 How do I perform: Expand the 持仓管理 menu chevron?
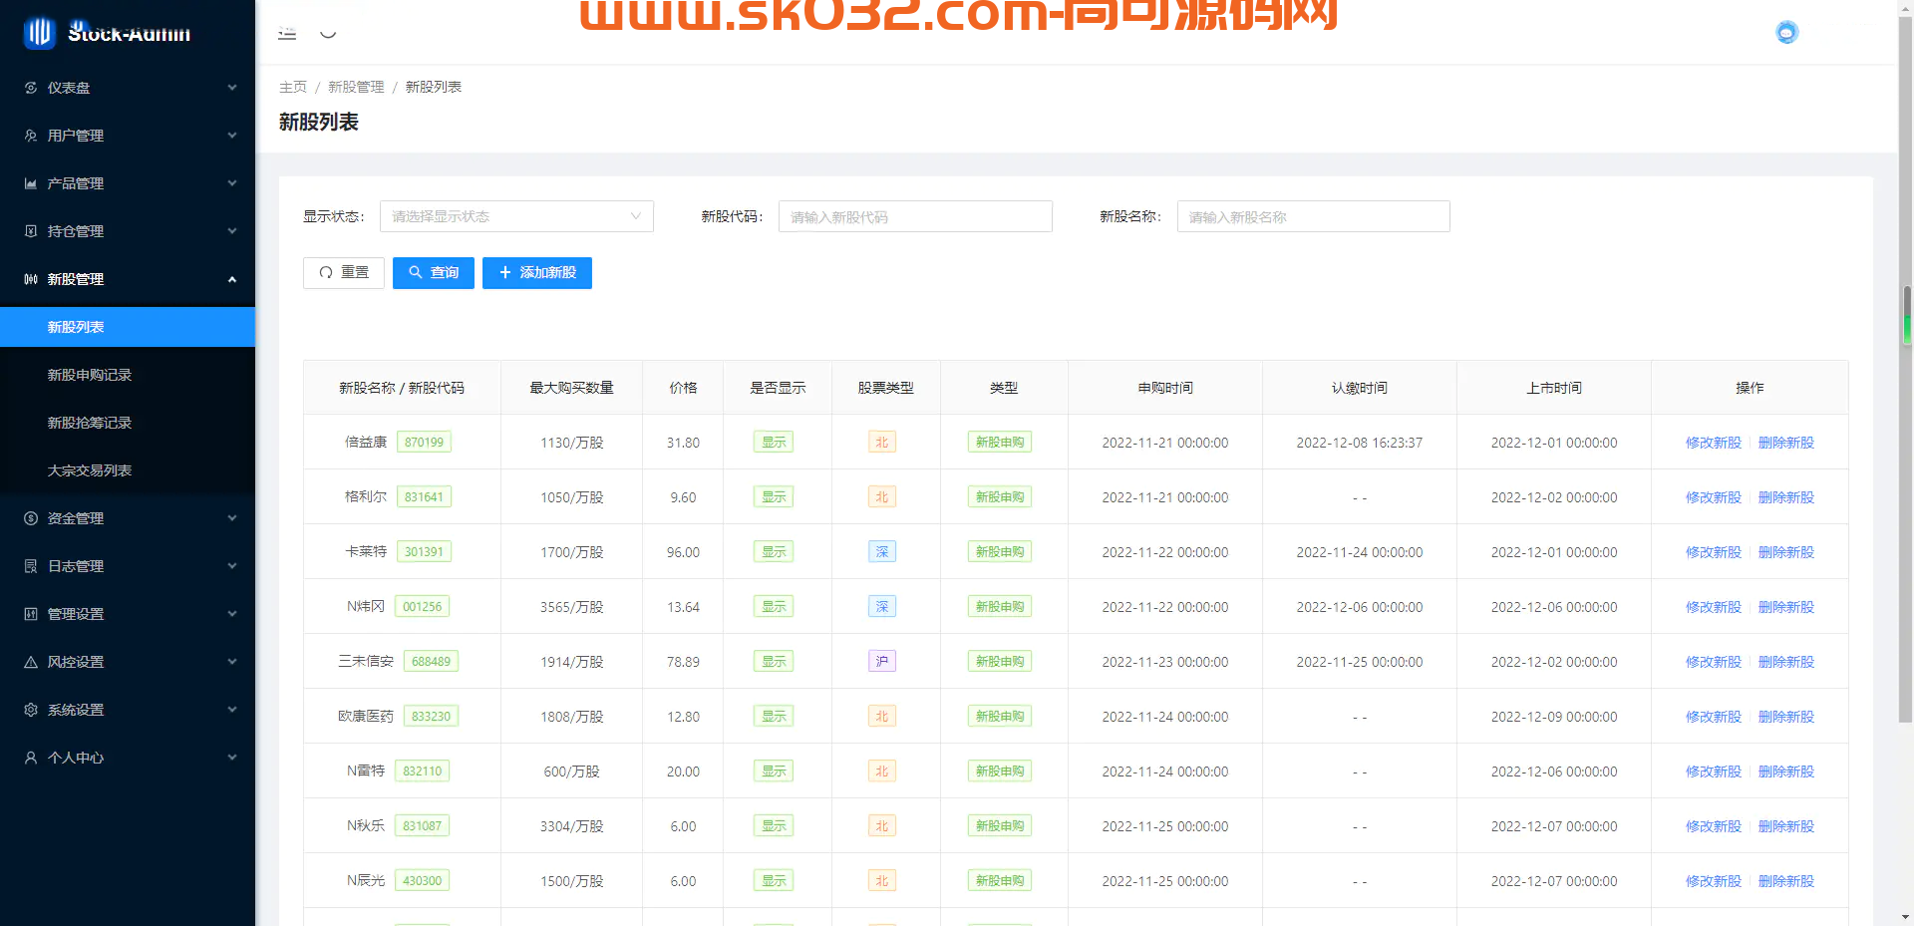[232, 231]
